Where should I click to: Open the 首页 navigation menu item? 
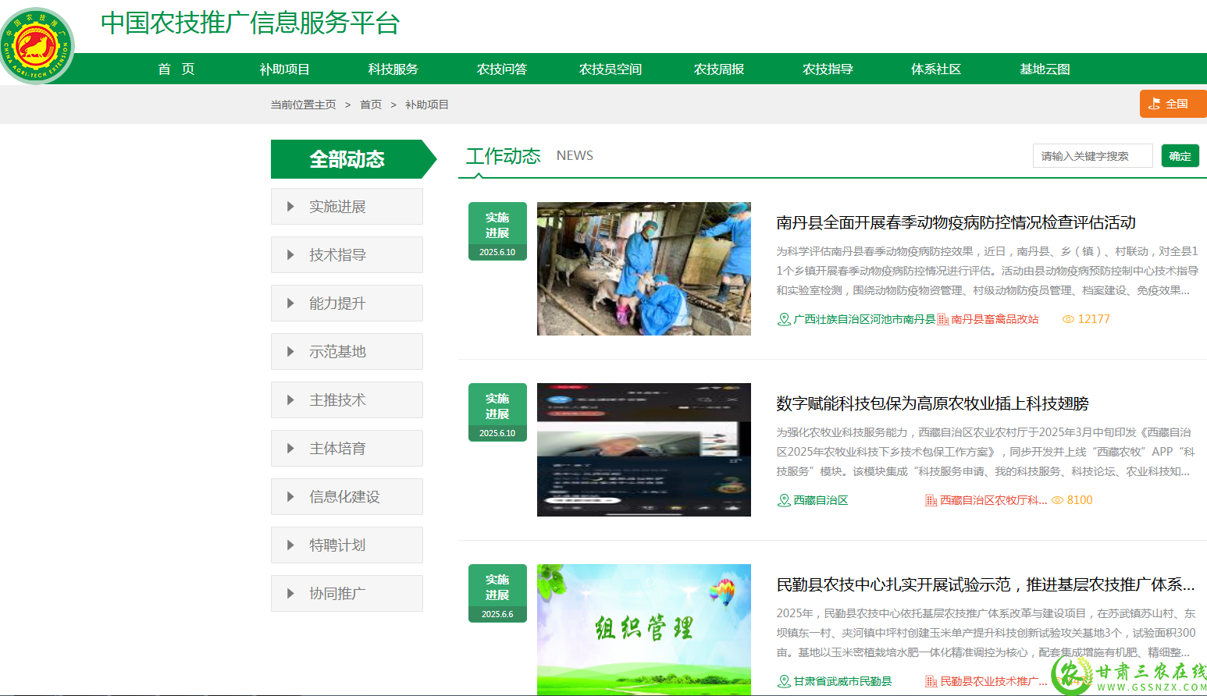[x=176, y=69]
